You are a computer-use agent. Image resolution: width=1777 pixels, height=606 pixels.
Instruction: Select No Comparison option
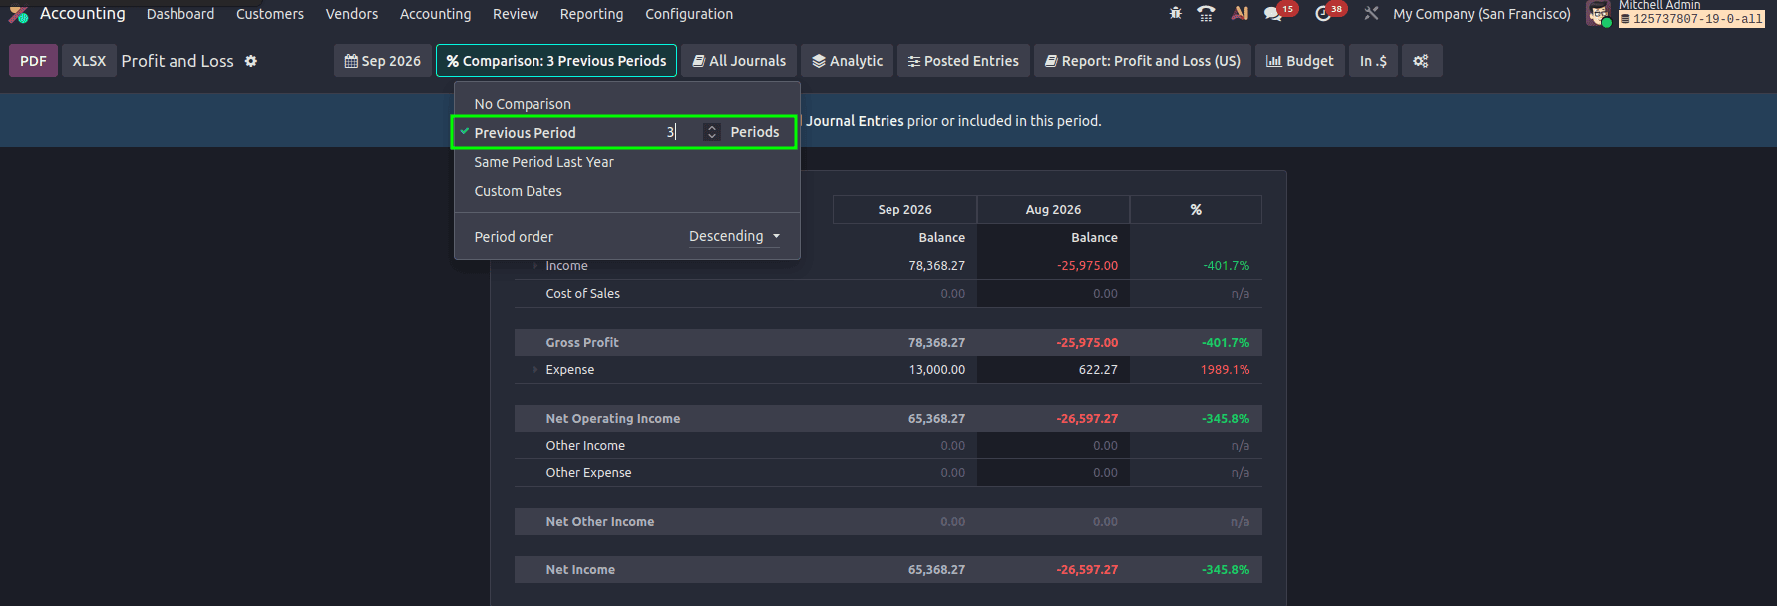(523, 104)
